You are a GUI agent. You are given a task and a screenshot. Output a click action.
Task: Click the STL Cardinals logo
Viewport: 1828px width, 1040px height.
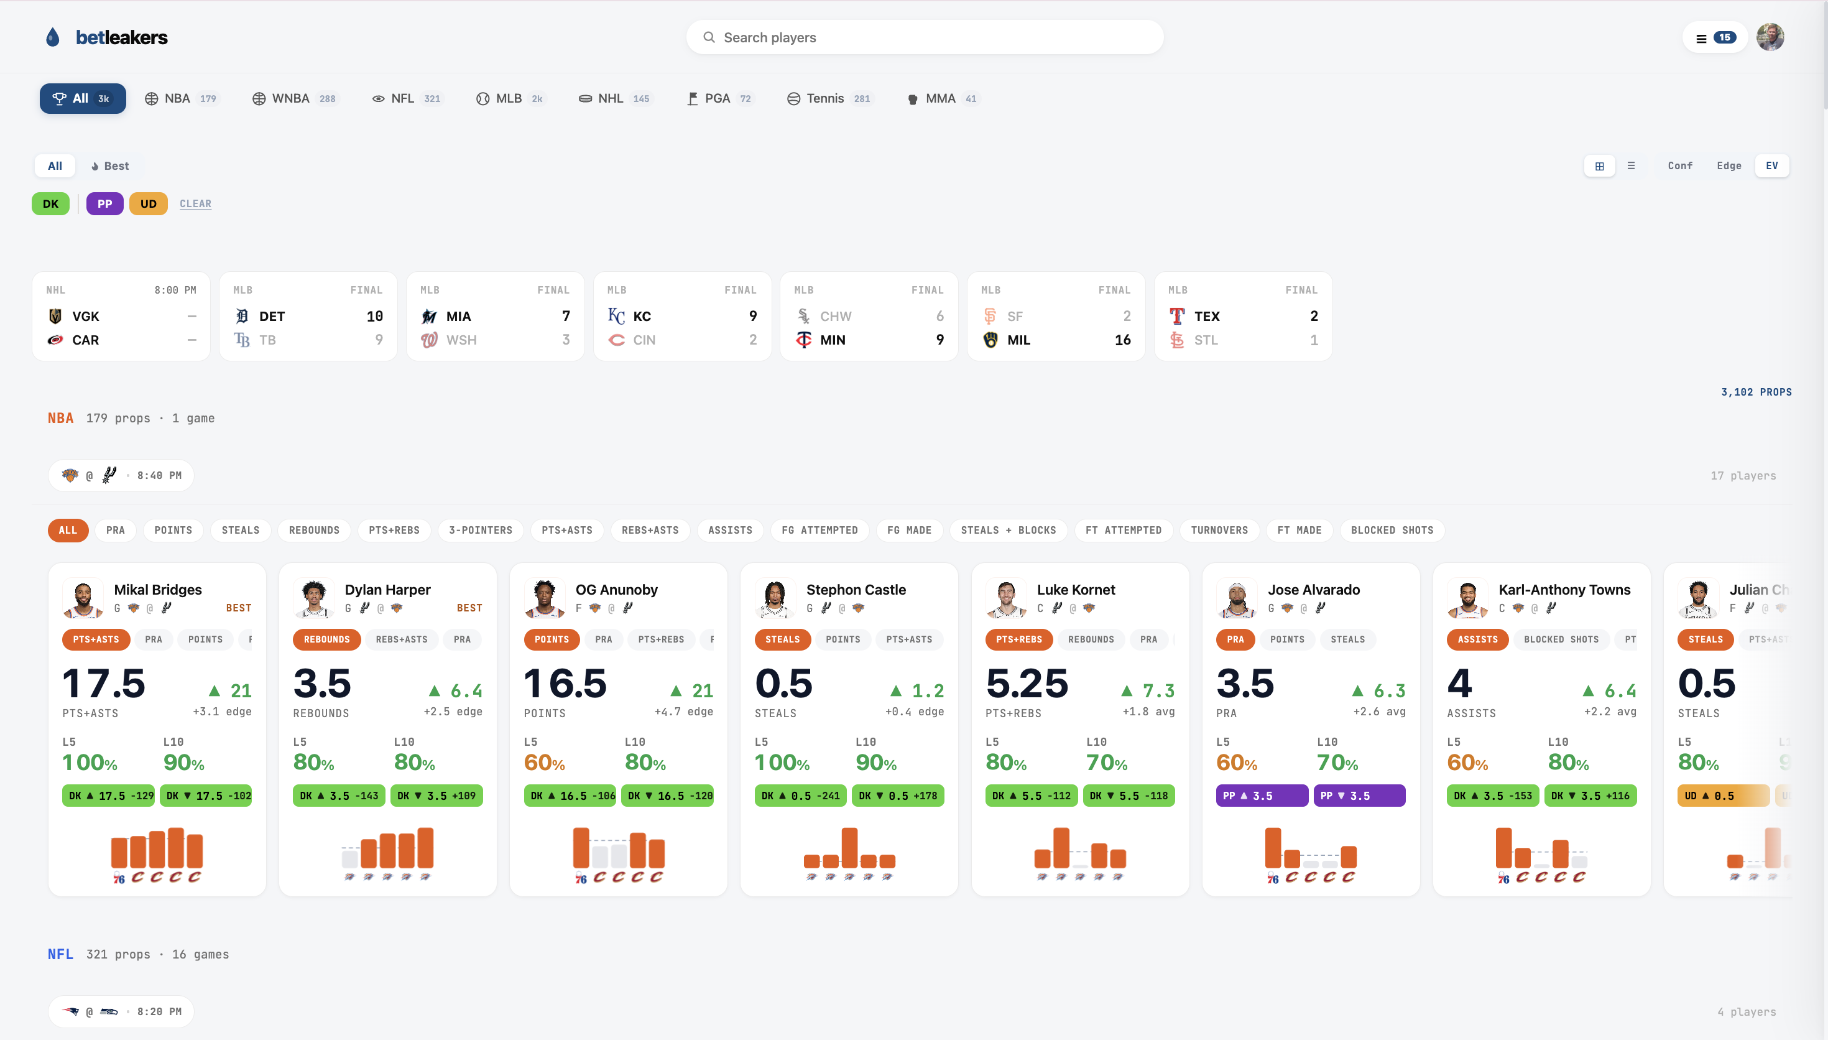point(1177,340)
